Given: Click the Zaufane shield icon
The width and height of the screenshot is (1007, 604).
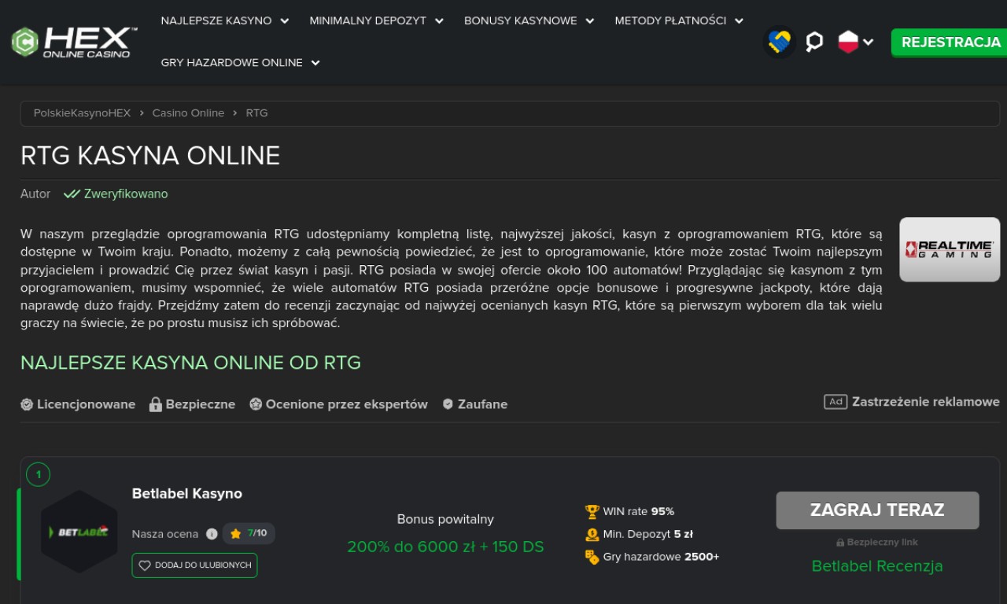Looking at the screenshot, I should [x=448, y=404].
